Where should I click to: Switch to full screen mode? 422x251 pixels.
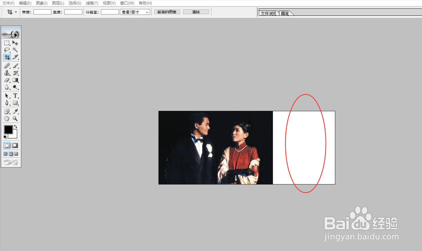click(x=16, y=154)
